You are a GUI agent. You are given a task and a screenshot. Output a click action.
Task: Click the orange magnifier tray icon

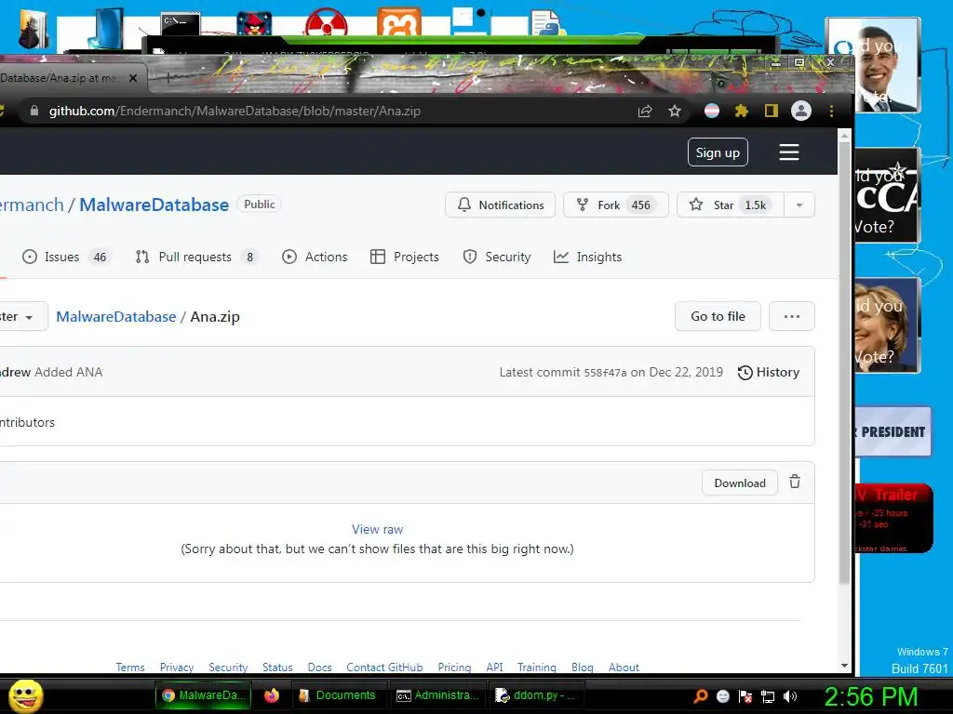[701, 696]
